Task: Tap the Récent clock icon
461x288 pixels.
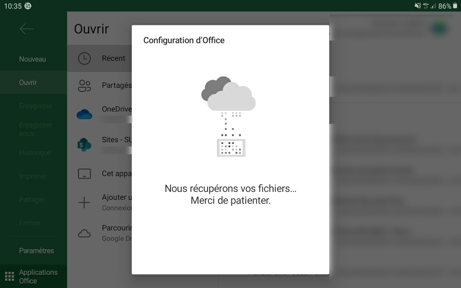Action: coord(84,58)
